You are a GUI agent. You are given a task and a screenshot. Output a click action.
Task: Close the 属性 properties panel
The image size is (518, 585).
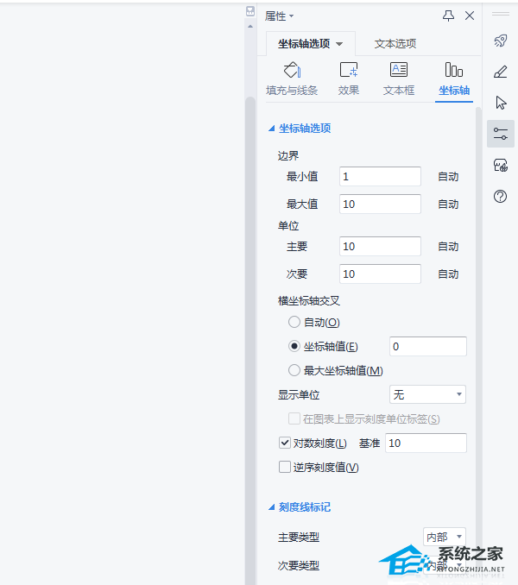point(470,16)
